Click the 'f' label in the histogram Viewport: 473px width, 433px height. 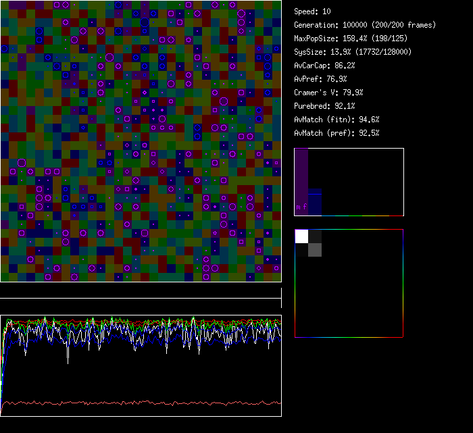point(305,207)
